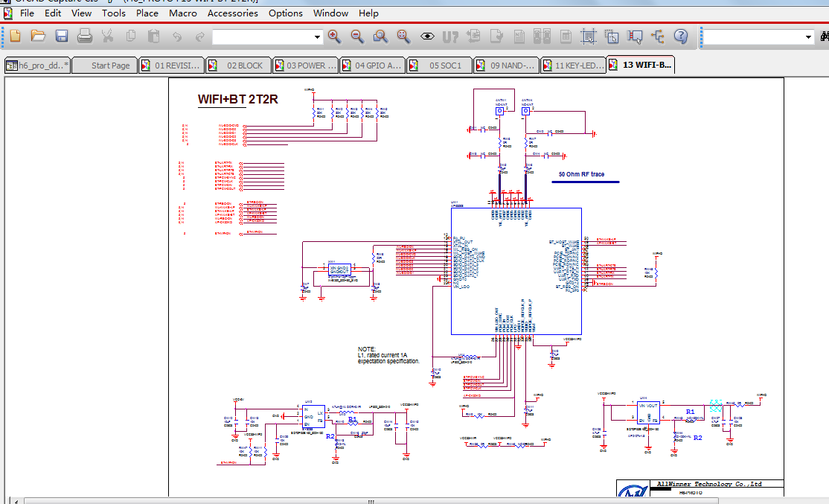Switch to the 01 REVISI... tab
829x504 pixels.
click(171, 66)
